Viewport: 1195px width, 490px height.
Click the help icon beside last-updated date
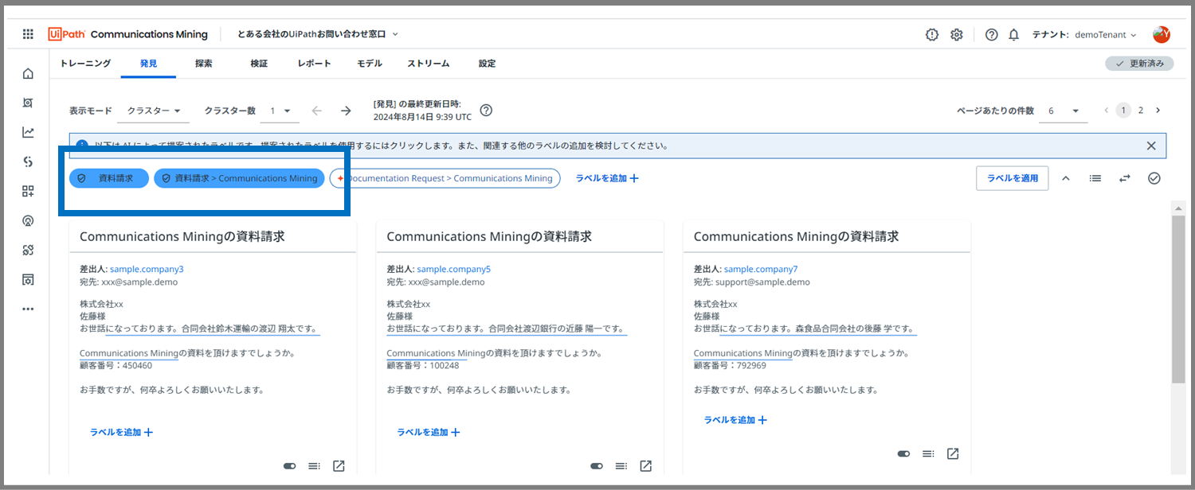coord(486,111)
